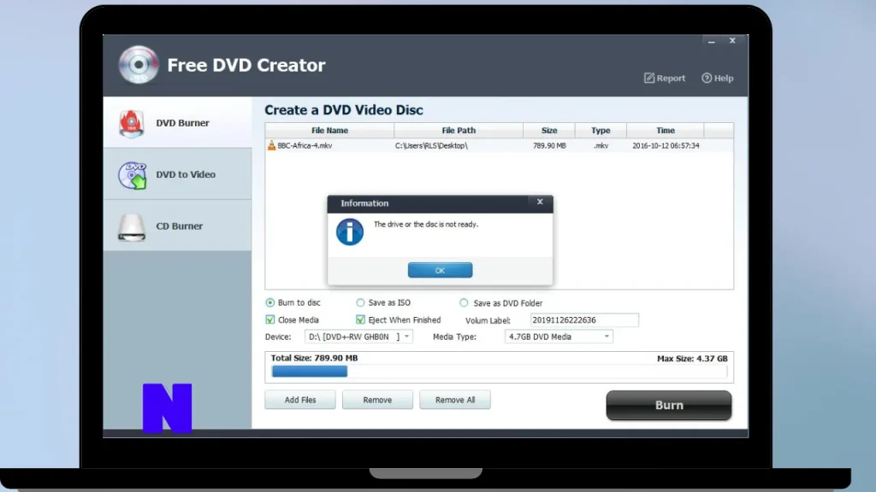Click the Volum Label input field

(x=584, y=320)
